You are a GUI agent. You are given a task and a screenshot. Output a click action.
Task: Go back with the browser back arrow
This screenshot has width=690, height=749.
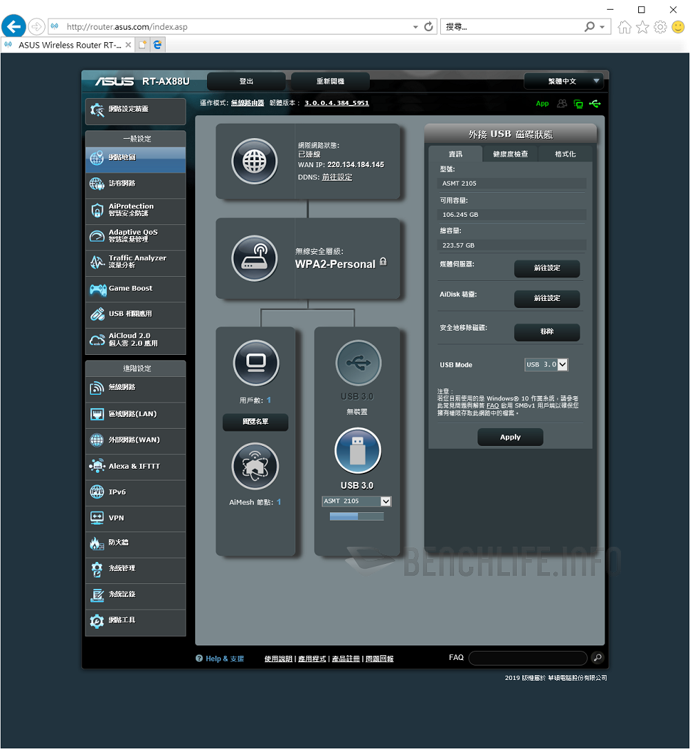[14, 26]
